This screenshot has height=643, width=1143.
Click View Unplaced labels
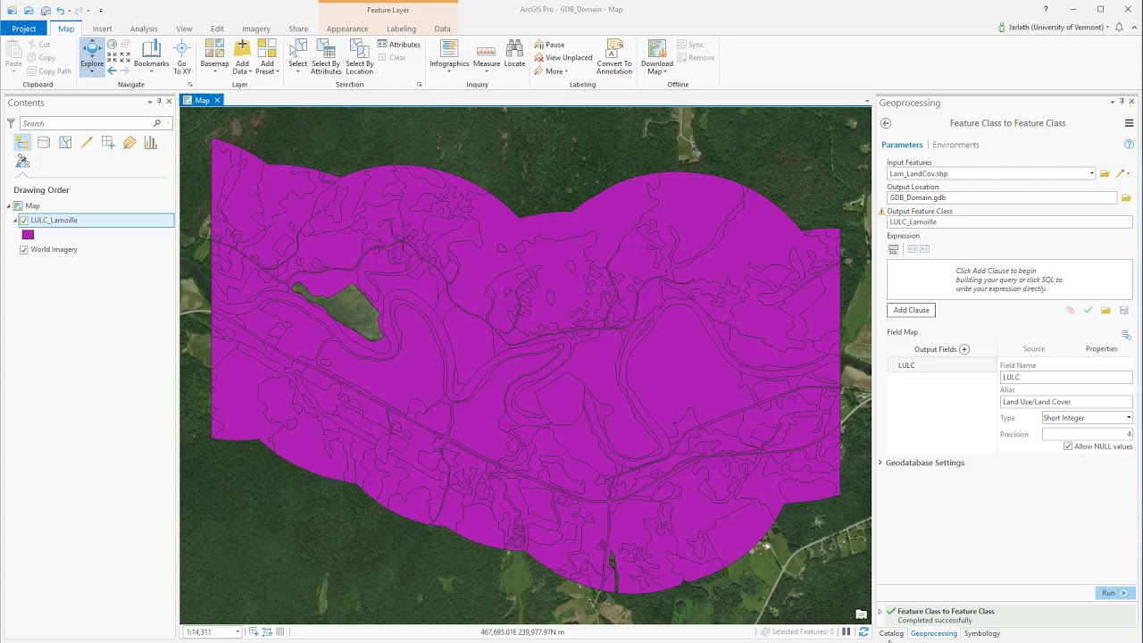563,58
